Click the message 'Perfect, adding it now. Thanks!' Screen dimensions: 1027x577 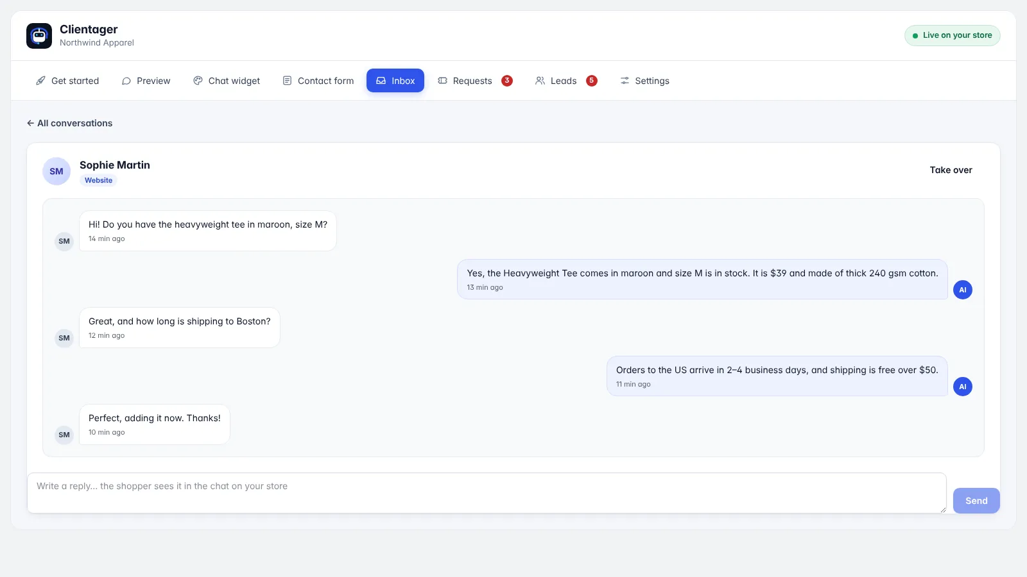pyautogui.click(x=155, y=424)
